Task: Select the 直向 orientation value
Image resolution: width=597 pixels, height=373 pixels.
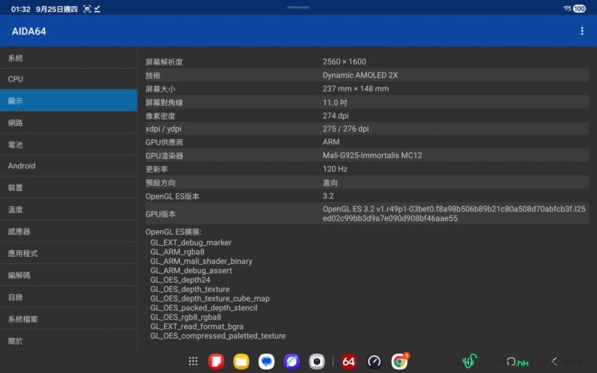Action: tap(329, 182)
